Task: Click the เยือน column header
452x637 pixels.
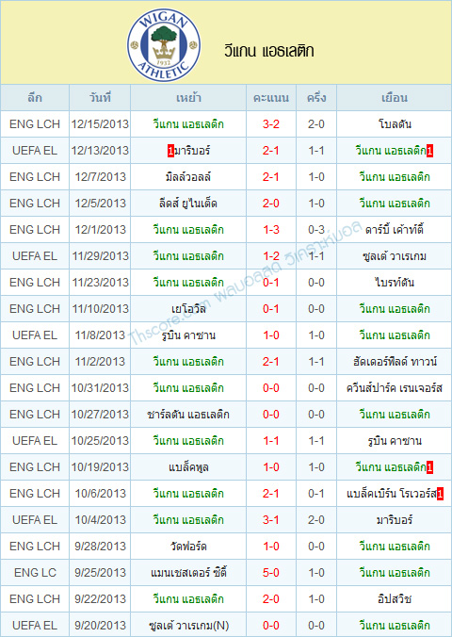Action: click(x=395, y=98)
